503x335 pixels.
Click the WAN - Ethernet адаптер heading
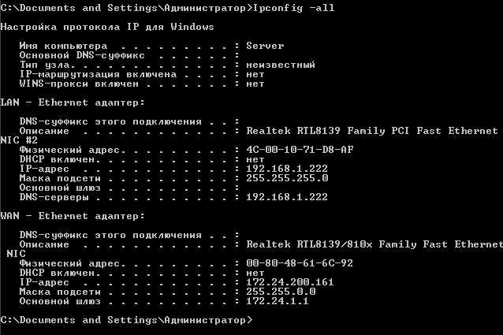pos(73,216)
